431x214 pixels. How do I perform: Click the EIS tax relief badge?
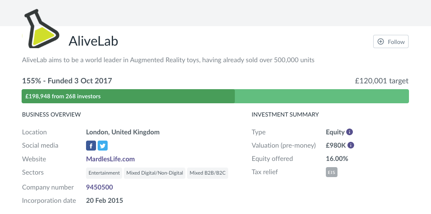coord(332,172)
